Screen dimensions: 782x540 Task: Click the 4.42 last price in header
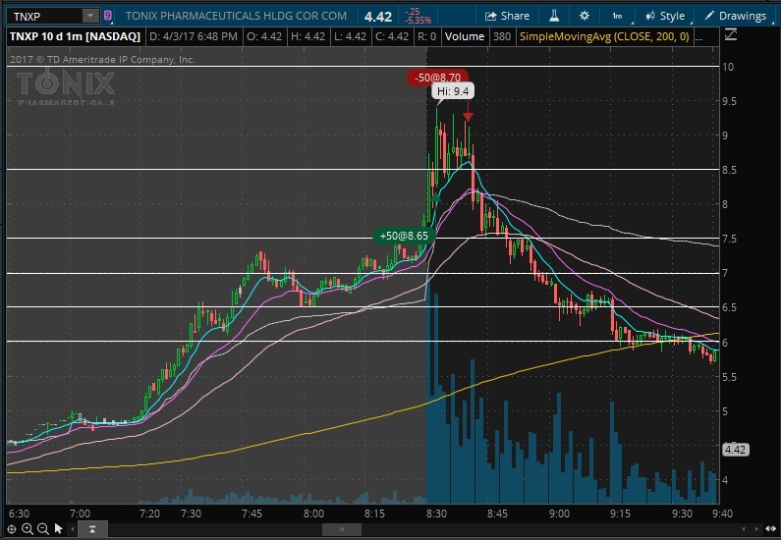tap(377, 17)
